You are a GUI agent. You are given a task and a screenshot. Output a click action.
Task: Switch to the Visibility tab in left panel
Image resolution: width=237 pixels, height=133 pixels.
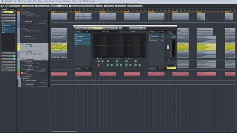tap(12, 9)
